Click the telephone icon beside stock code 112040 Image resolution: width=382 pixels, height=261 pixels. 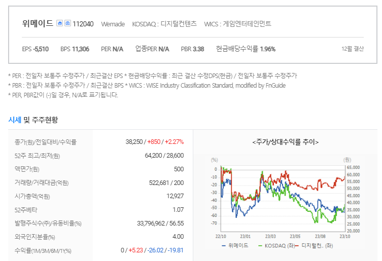(67, 23)
